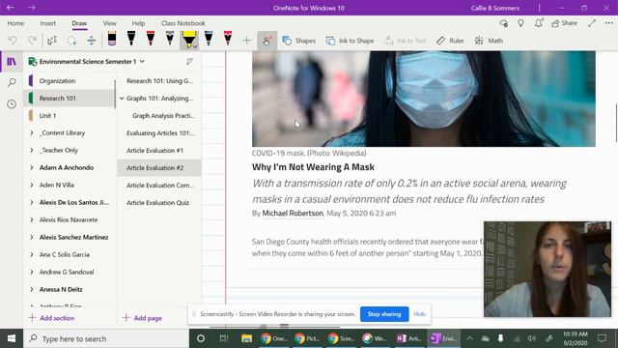This screenshot has width=618, height=348.
Task: Toggle Draw with Touch
Action: tap(267, 41)
